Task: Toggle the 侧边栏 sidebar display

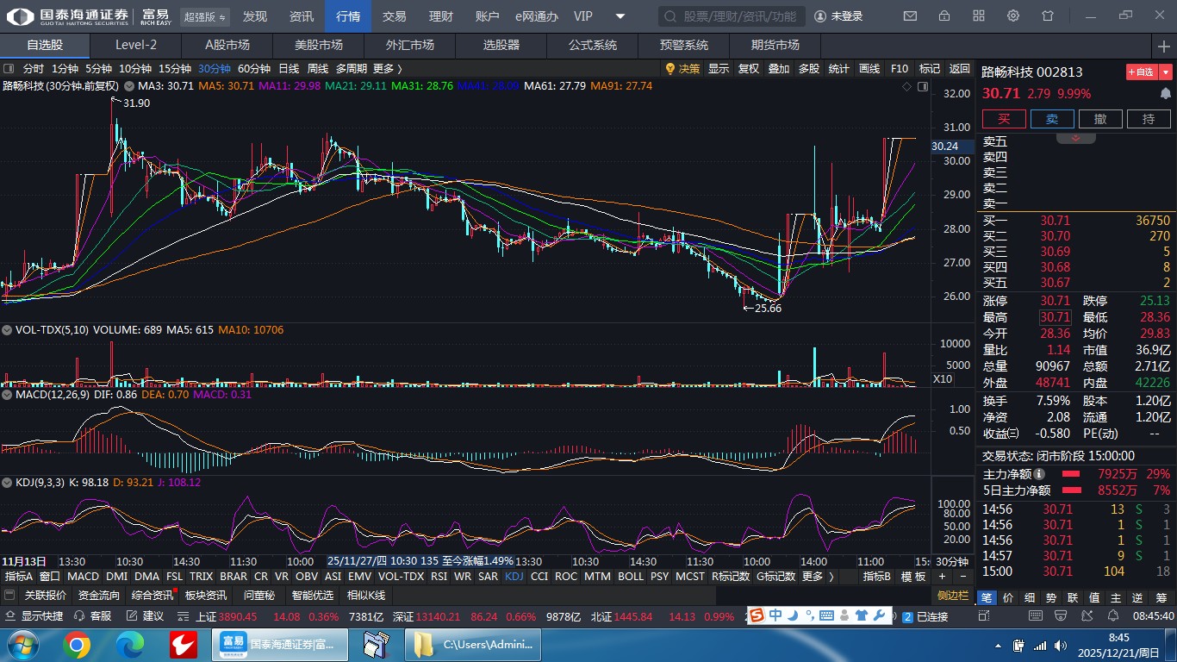Action: click(953, 596)
